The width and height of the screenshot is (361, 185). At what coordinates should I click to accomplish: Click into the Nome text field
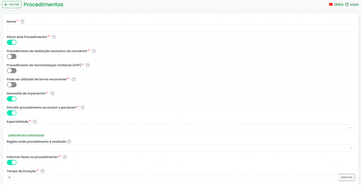tap(180, 28)
